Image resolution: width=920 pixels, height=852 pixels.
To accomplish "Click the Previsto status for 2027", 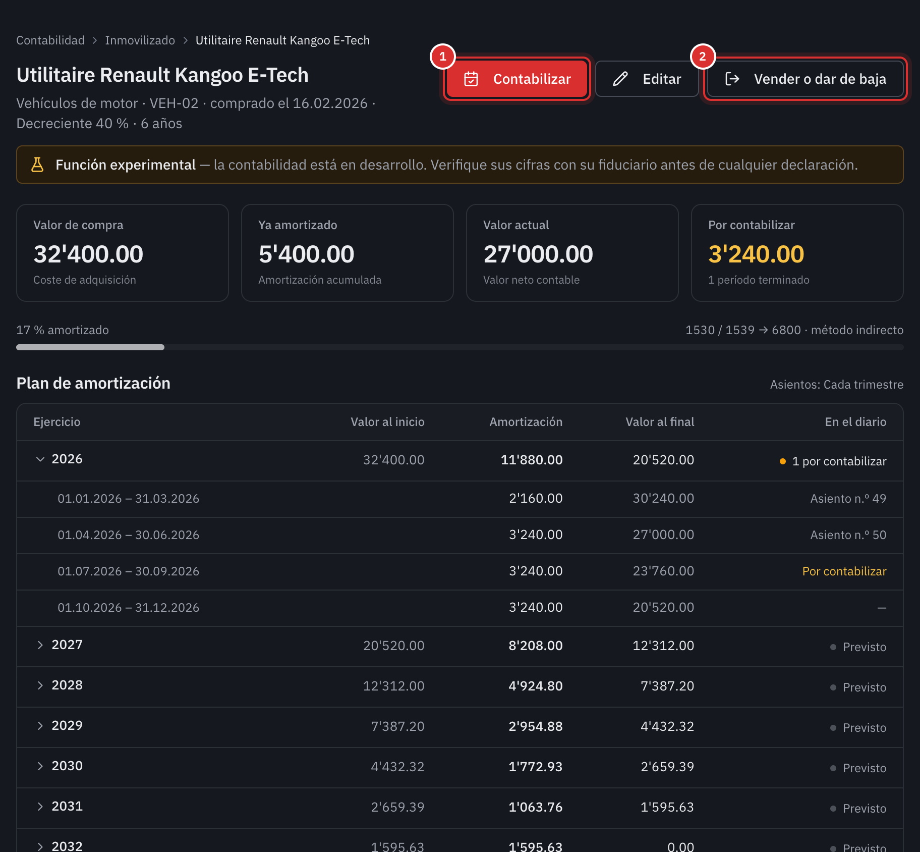I will (858, 647).
